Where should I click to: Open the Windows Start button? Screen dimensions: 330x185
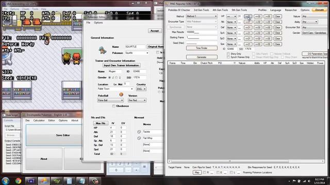click(6, 181)
